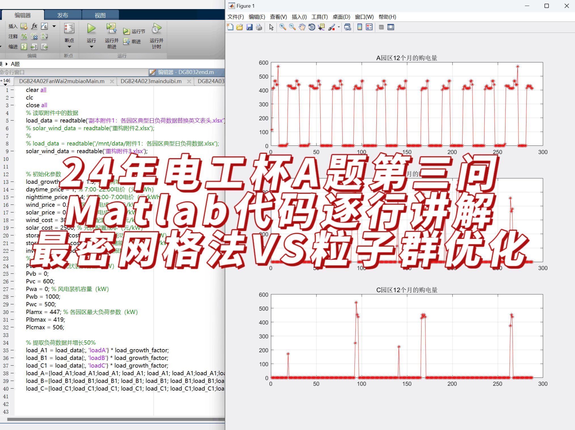Expand the Run button dropdown arrow

[91, 47]
